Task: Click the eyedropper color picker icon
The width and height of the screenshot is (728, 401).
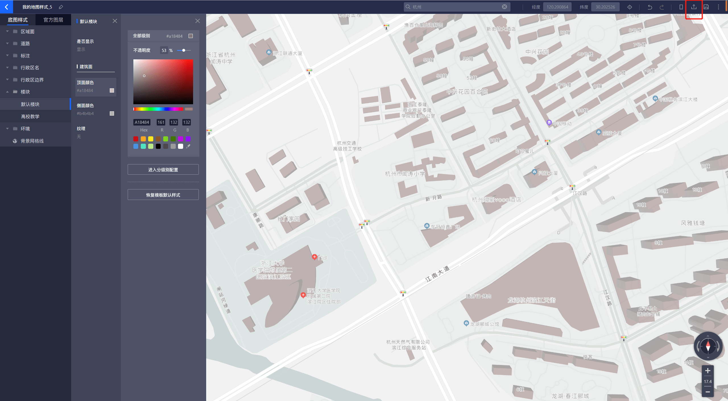Action: (x=188, y=146)
